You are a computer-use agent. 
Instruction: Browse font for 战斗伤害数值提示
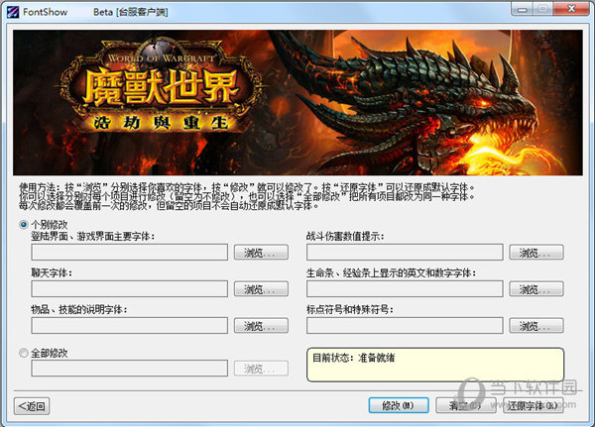pos(536,253)
